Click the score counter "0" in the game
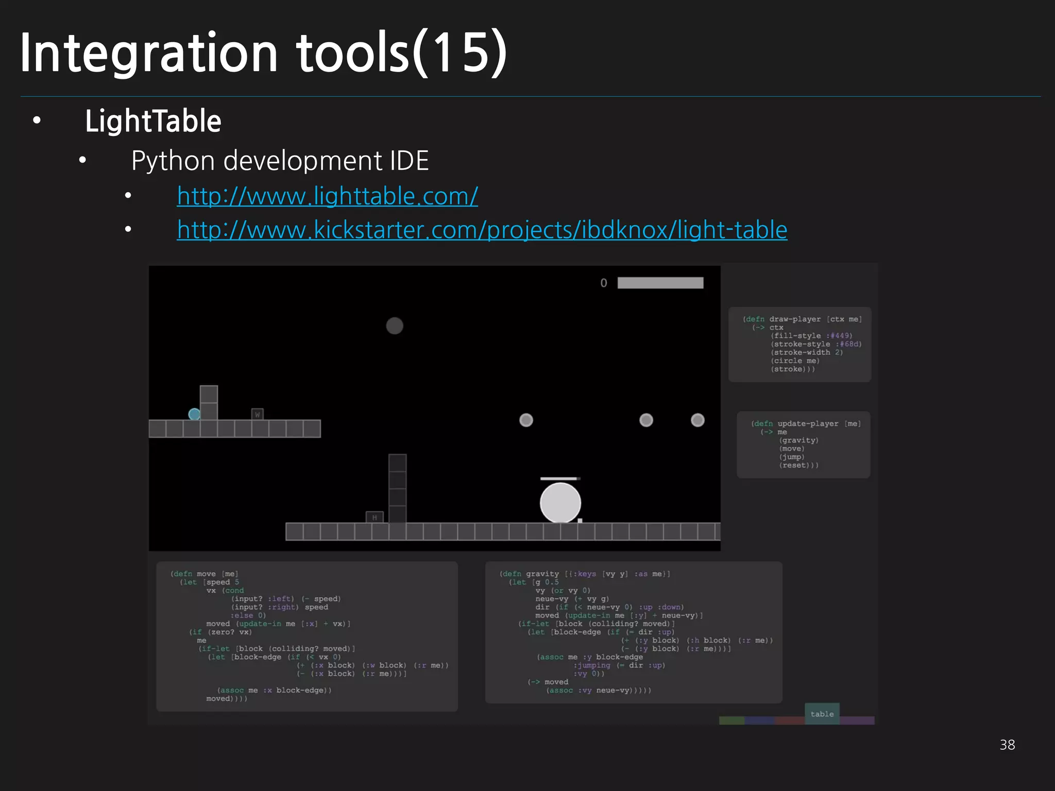The width and height of the screenshot is (1055, 791). point(604,283)
